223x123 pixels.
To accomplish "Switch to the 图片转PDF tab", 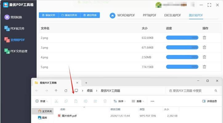I will tap(196, 15).
